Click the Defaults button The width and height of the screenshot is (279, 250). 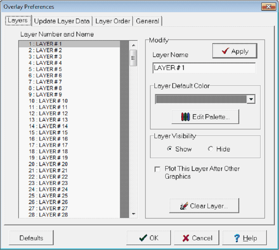pos(31,238)
